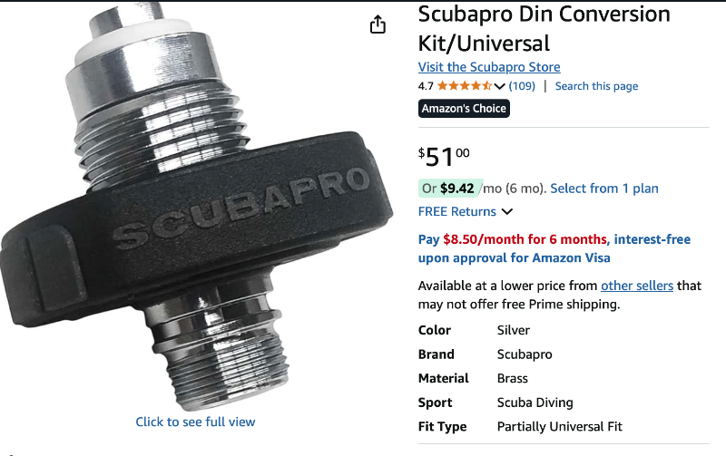Click the share icon above product image
This screenshot has width=726, height=456.
(x=378, y=24)
